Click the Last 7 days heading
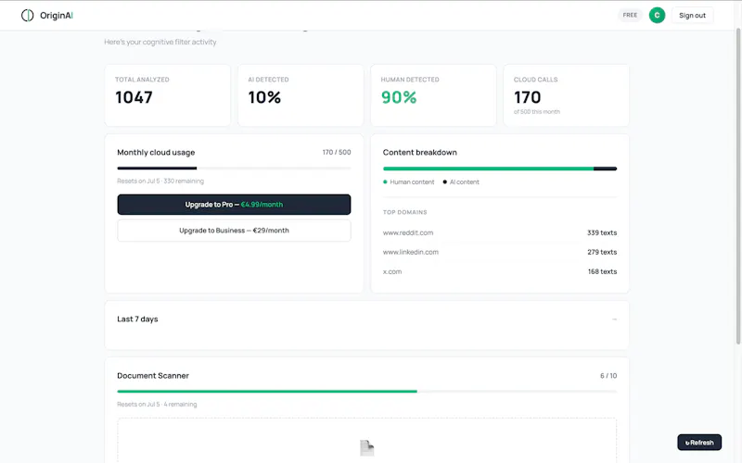742x463 pixels. coord(137,319)
